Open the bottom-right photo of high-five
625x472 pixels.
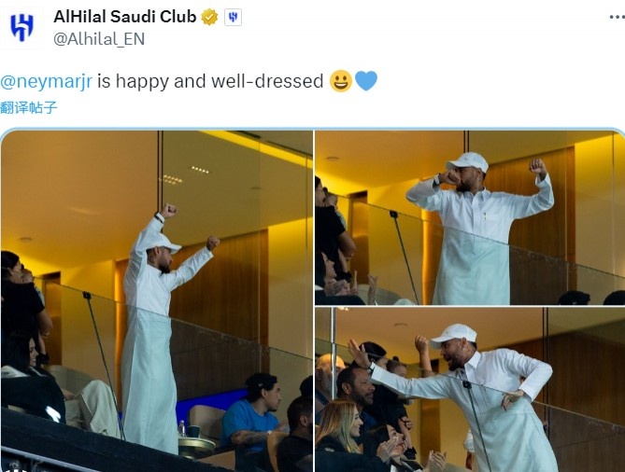coord(470,390)
